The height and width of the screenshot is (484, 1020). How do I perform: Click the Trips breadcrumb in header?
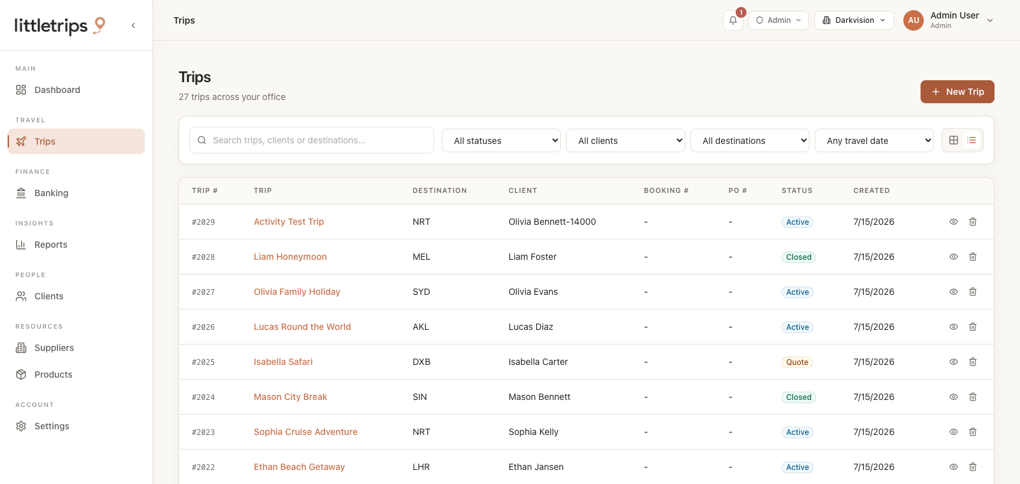click(184, 20)
